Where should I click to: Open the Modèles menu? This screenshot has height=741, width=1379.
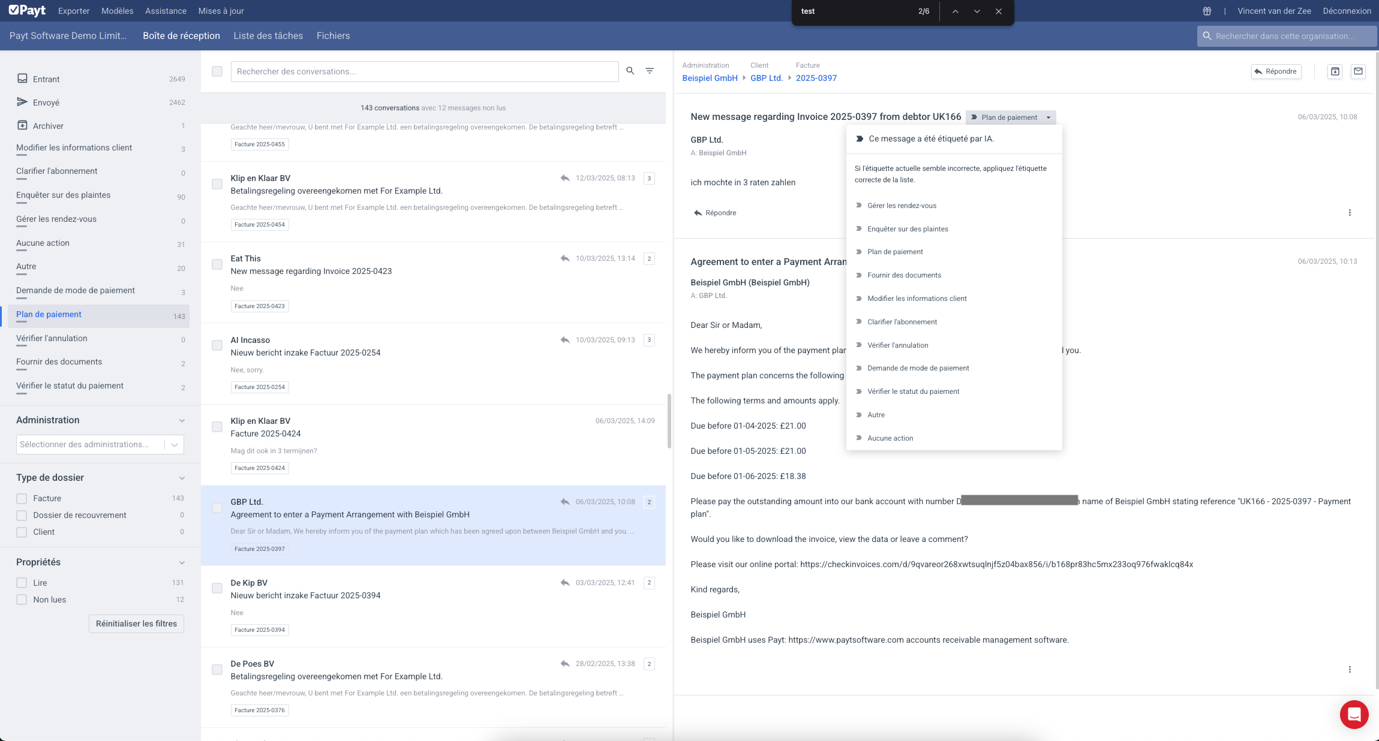(118, 11)
